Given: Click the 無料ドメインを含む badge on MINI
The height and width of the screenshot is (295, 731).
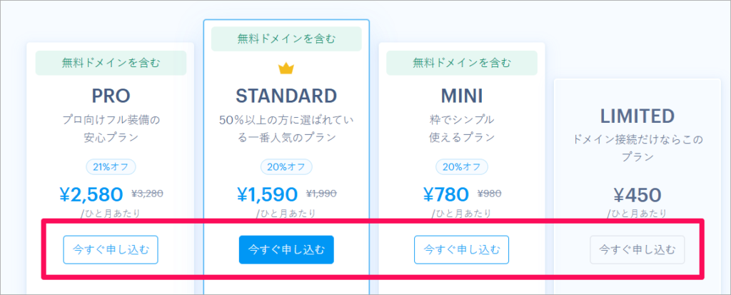Looking at the screenshot, I should [x=461, y=63].
